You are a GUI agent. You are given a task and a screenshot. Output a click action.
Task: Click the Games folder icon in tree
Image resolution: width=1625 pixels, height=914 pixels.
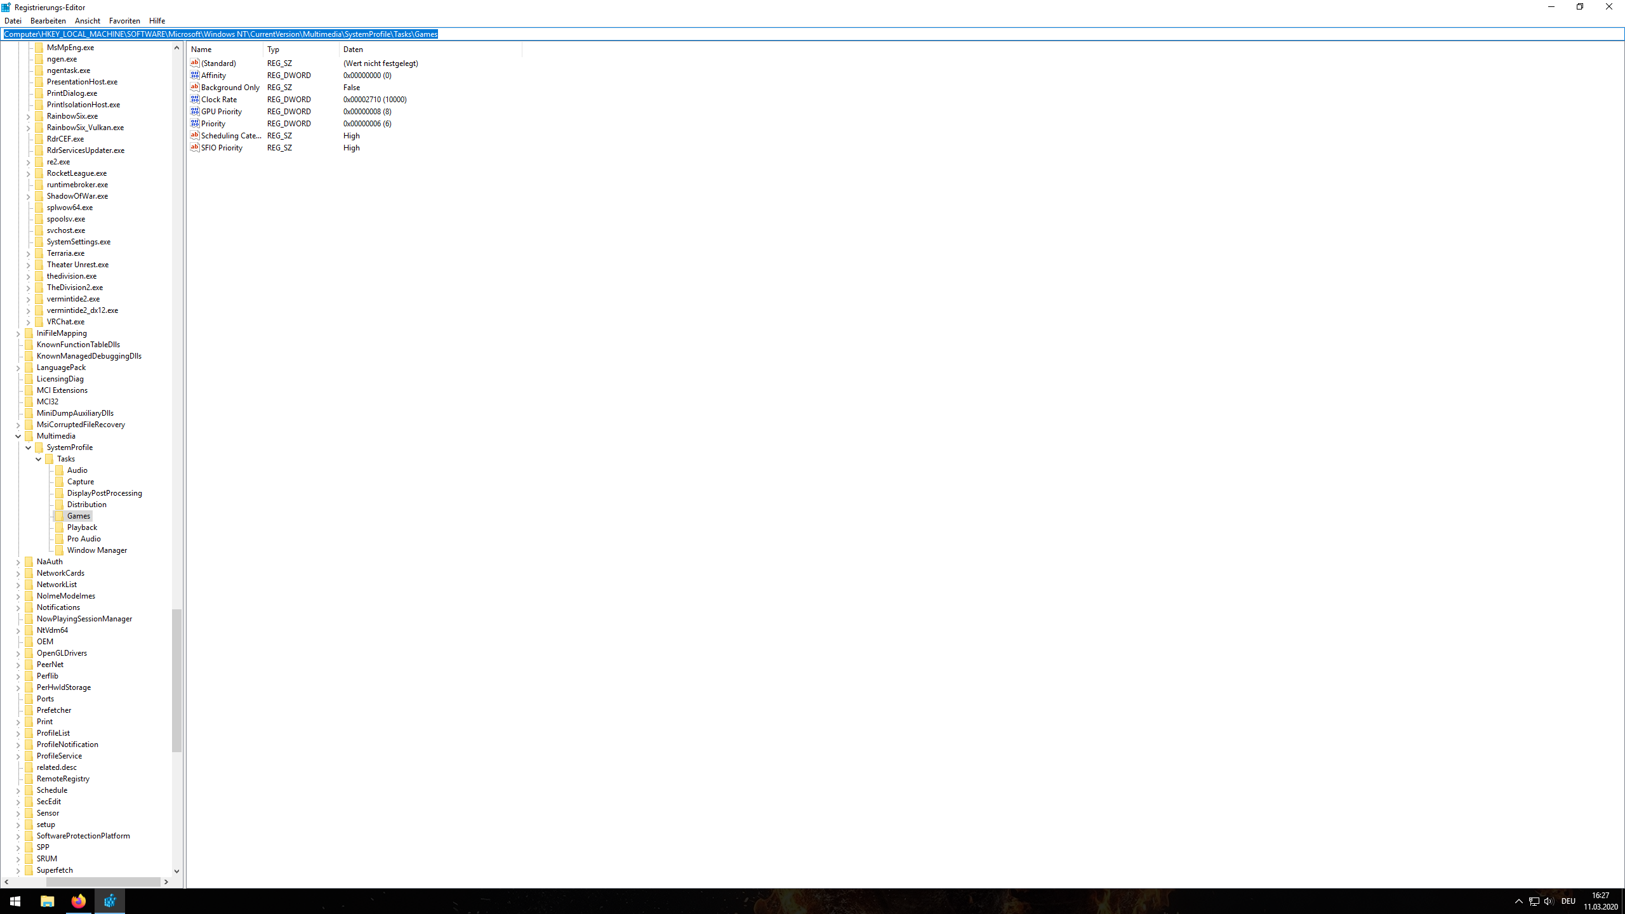(x=60, y=516)
